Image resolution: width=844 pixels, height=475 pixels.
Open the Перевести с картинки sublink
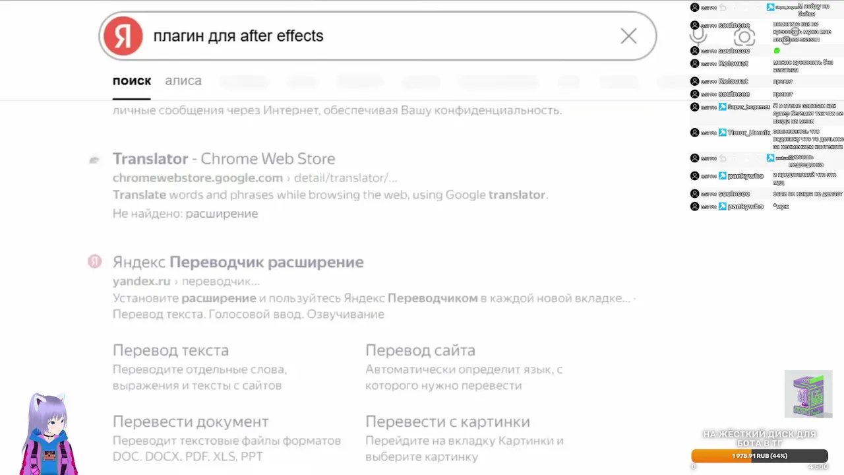448,422
